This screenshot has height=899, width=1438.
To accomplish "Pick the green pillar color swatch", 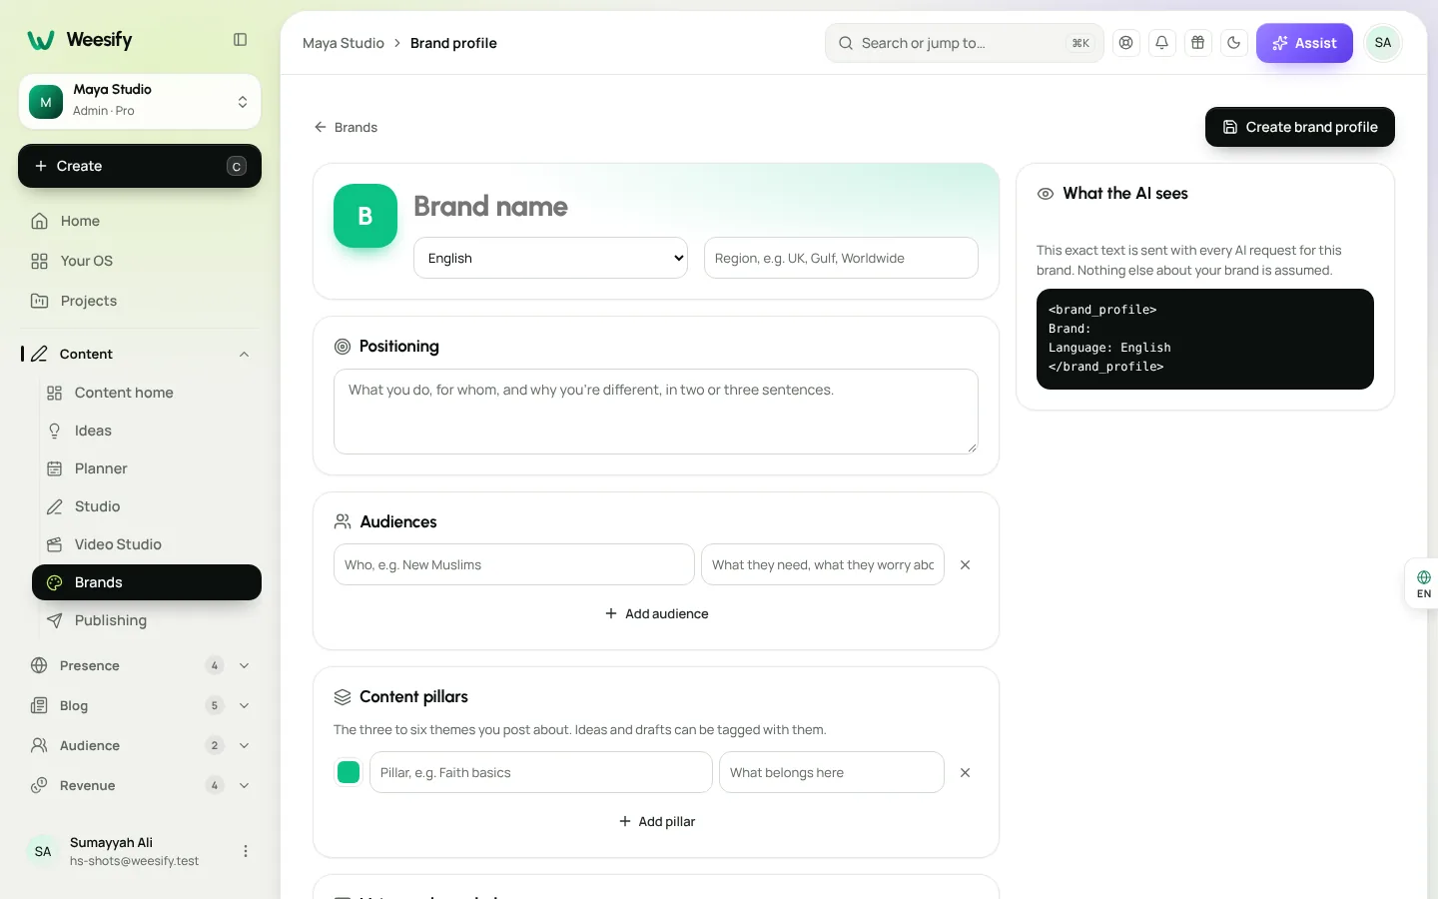I will pos(349,772).
